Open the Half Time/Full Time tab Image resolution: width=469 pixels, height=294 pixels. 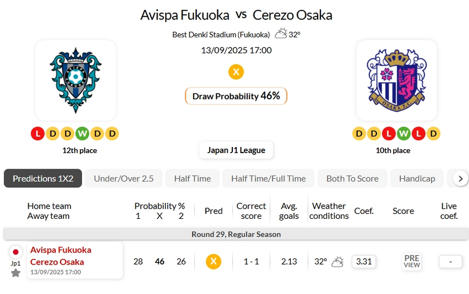click(269, 178)
